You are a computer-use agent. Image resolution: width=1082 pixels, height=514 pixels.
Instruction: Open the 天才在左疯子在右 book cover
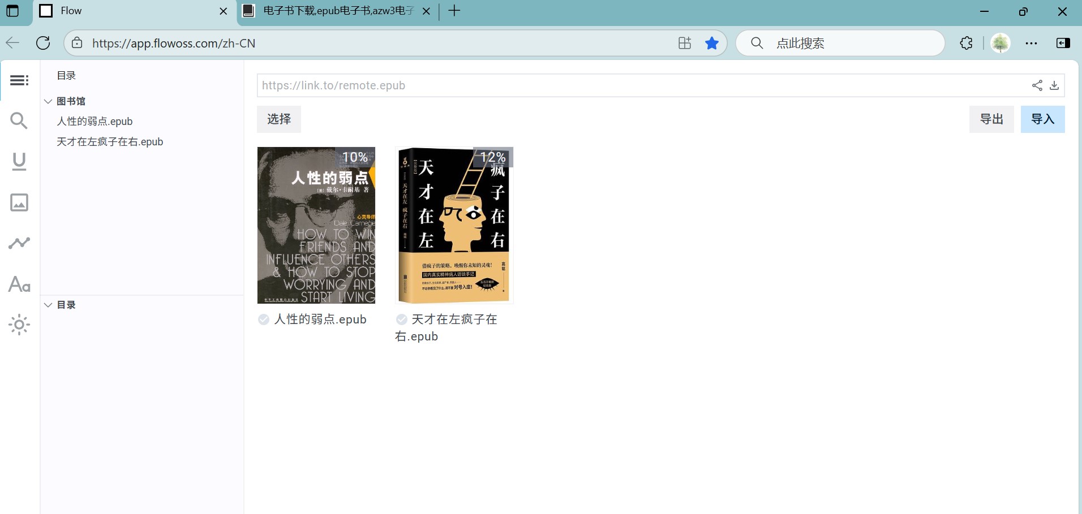click(x=454, y=225)
